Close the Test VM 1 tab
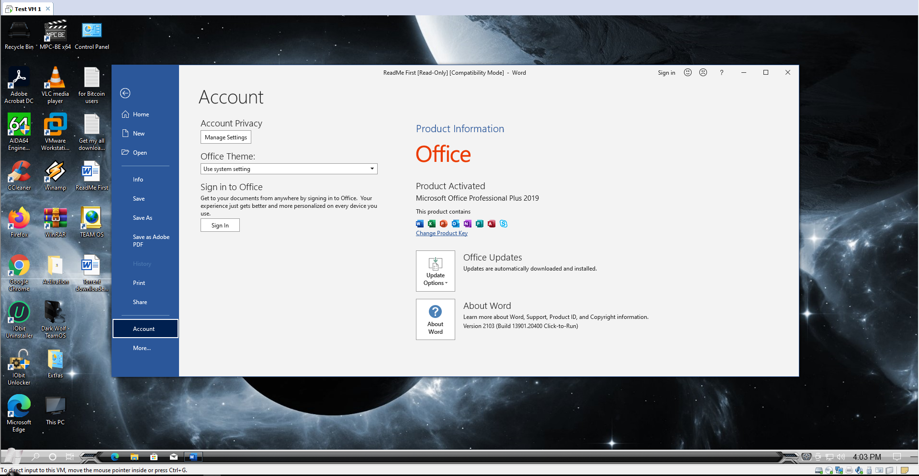Viewport: 919px width, 476px height. point(48,9)
